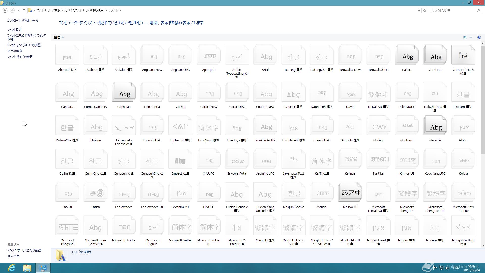Open the recent locations dropdown arrow
Image resolution: width=485 pixels, height=273 pixels.
coord(18,10)
